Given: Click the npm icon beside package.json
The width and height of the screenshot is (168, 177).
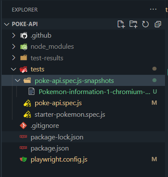Looking at the screenshot, I should pos(23,147).
